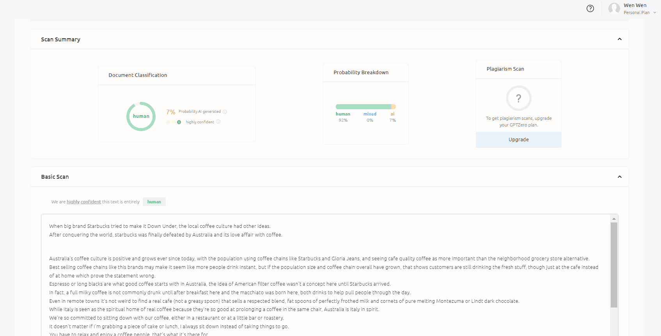661x336 pixels.
Task: Click the Wen Wen profile avatar
Action: pos(614,9)
